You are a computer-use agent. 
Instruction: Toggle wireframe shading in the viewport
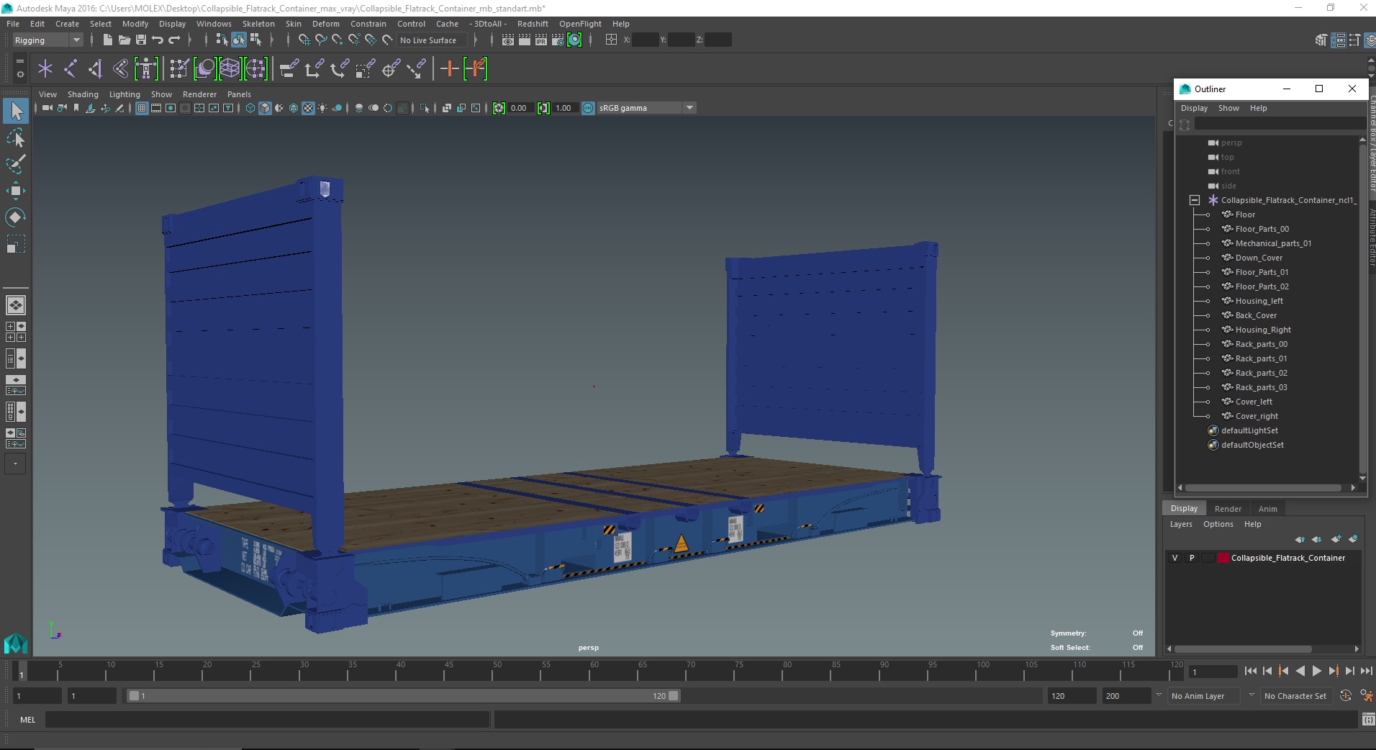pos(250,108)
